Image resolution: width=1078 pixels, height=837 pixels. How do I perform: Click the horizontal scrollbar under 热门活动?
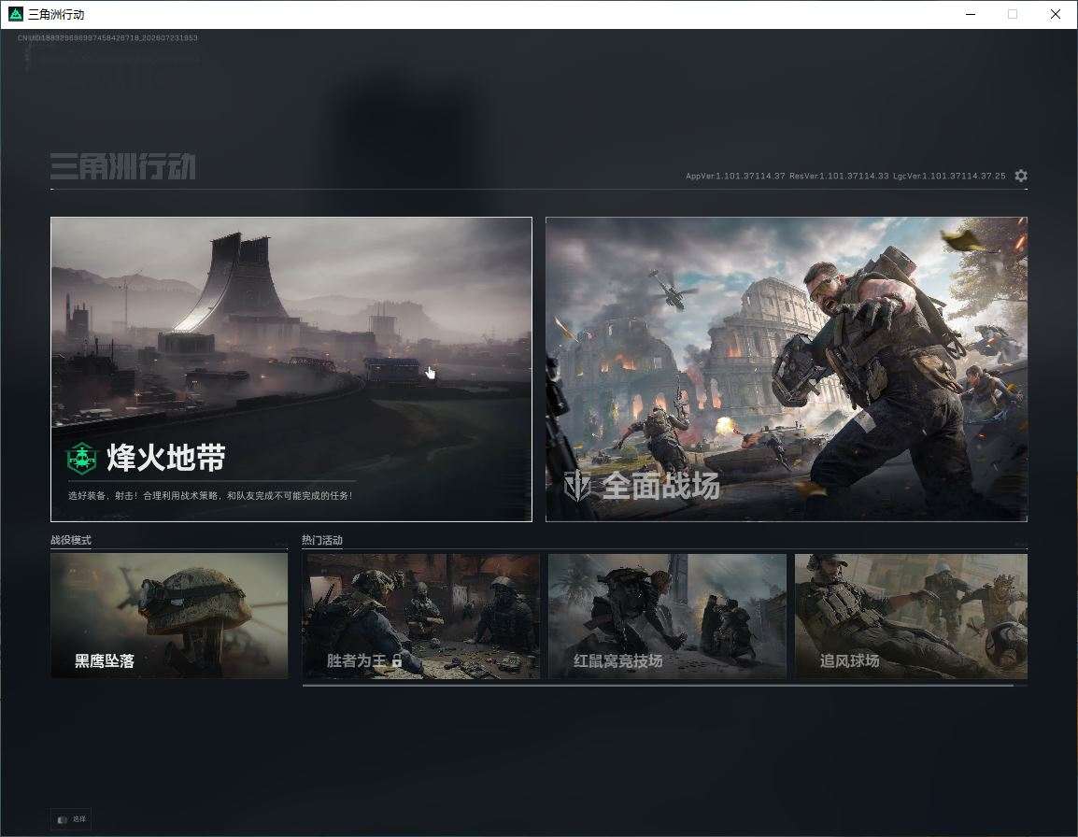(x=658, y=685)
